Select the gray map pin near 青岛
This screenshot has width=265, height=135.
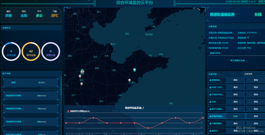coord(130,80)
